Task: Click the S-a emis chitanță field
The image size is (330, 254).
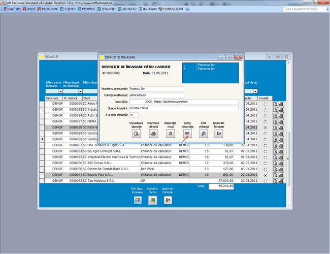Action: [x=134, y=115]
